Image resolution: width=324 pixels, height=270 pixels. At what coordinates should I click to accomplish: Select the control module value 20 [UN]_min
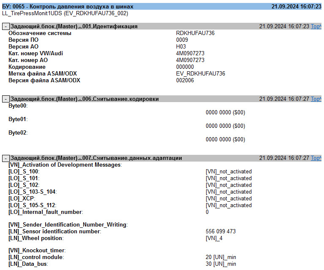pos(221,257)
